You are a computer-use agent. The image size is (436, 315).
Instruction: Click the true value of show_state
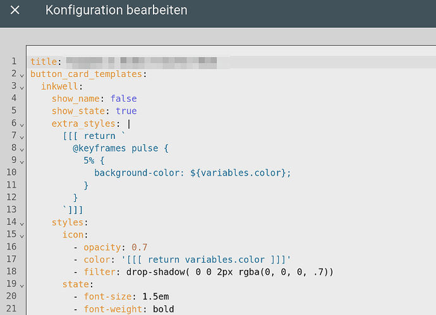(x=126, y=111)
